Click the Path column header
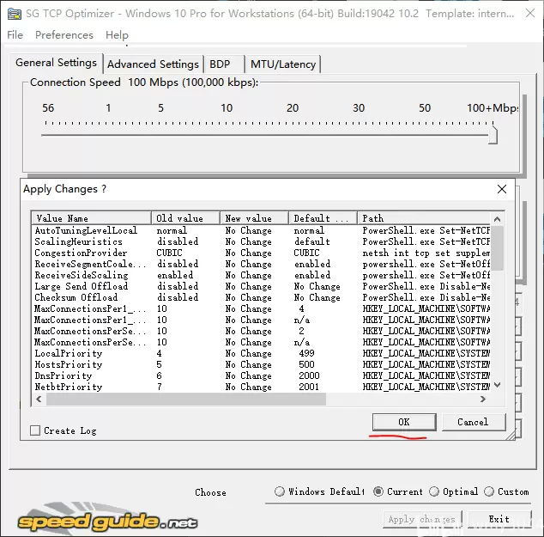This screenshot has height=537, width=544. click(424, 218)
